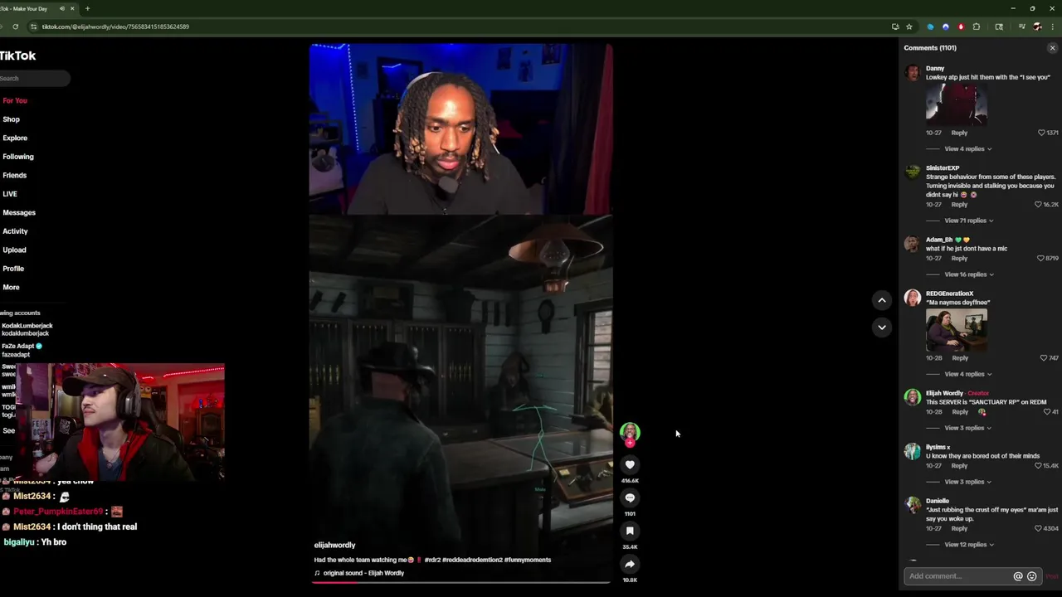The image size is (1062, 597).
Task: Like the video with the heart icon
Action: [x=630, y=465]
